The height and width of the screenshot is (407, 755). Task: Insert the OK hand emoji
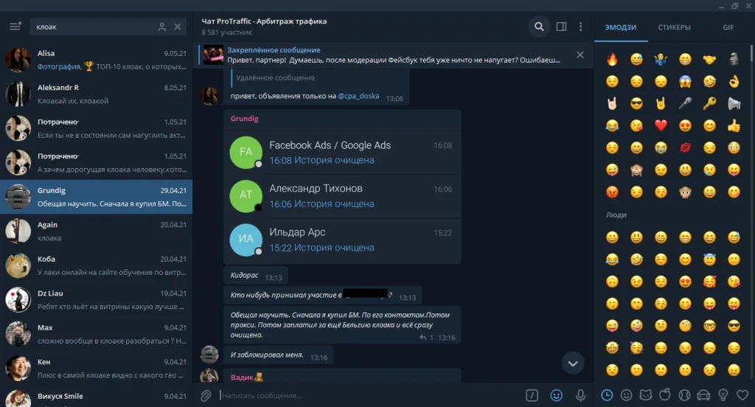734,81
